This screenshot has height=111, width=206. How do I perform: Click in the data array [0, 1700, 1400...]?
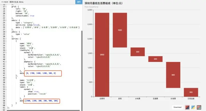coord(41,73)
